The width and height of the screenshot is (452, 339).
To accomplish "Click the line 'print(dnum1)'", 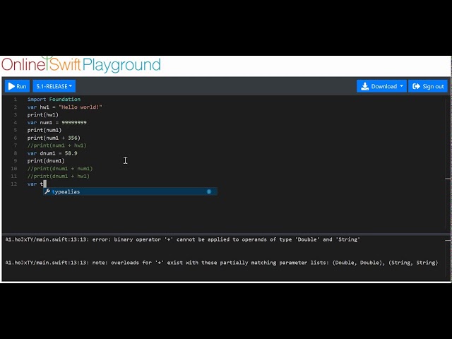I will 46,160.
